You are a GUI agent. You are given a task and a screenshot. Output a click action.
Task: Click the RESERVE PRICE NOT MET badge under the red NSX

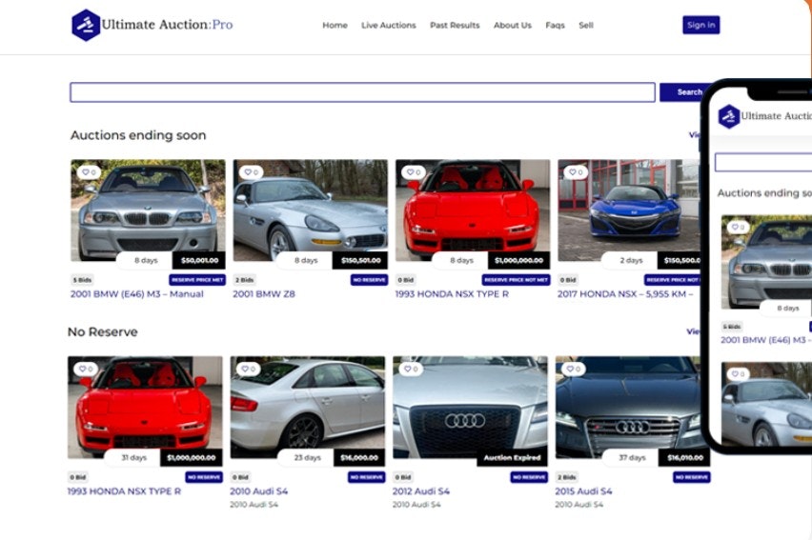click(x=516, y=280)
